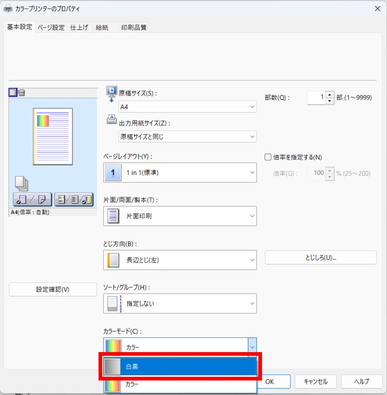The width and height of the screenshot is (387, 395).
Task: Open the 原稿サイズ A4 dropdown
Action: (188, 107)
